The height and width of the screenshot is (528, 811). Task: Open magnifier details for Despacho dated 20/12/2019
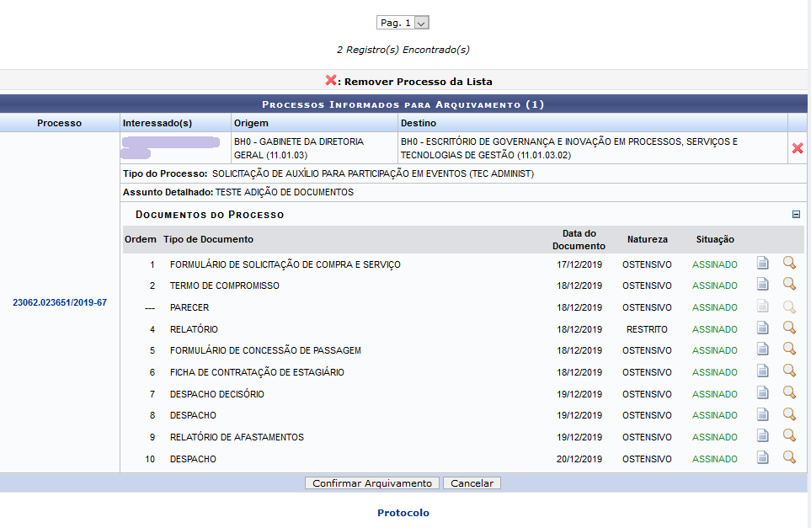pyautogui.click(x=789, y=458)
